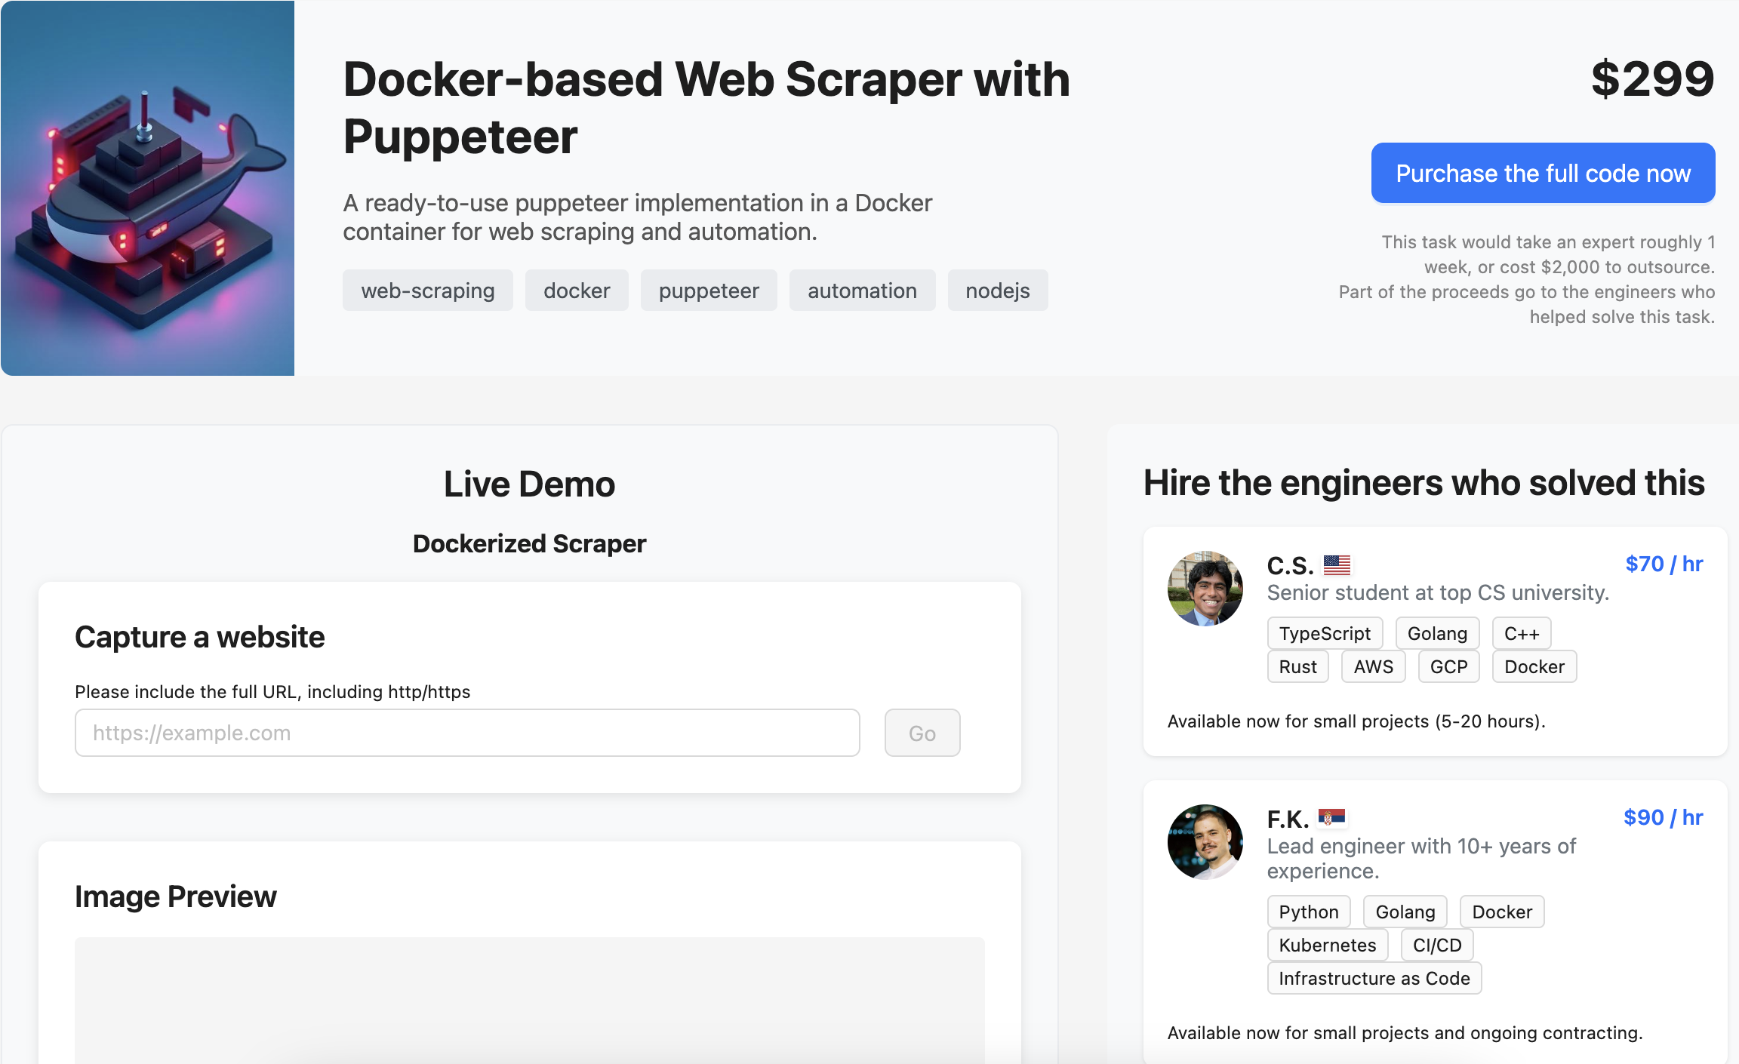Viewport: 1739px width, 1064px height.
Task: Select the web-scraping tag
Action: (x=428, y=291)
